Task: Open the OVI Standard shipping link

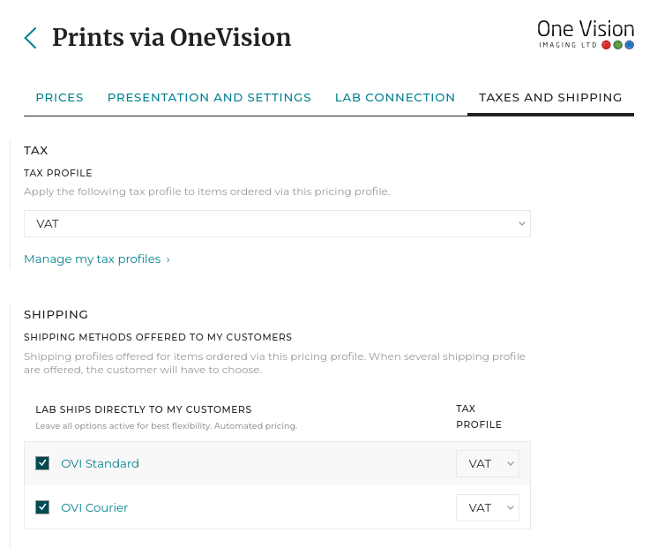Action: click(100, 464)
